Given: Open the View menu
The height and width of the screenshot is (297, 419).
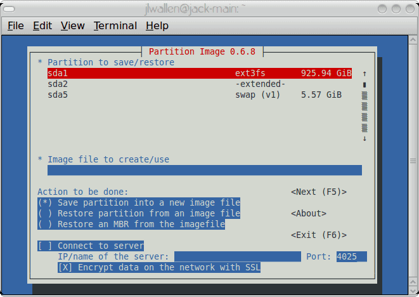Looking at the screenshot, I should click(x=72, y=26).
